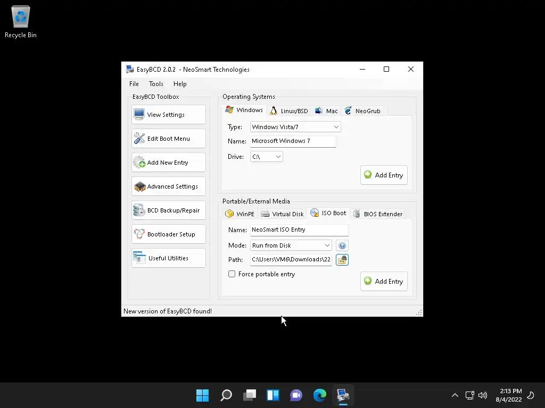
Task: Open Advanced Settings in the toolbox
Action: [x=169, y=186]
